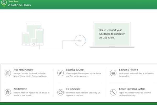Click the Speedup & Clean rocket icon

point(60,73)
